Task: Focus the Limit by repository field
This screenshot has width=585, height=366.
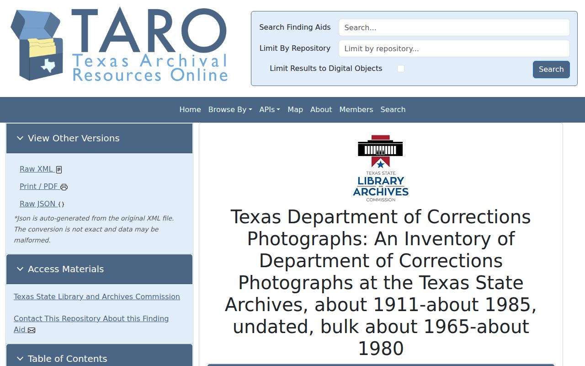Action: [454, 48]
